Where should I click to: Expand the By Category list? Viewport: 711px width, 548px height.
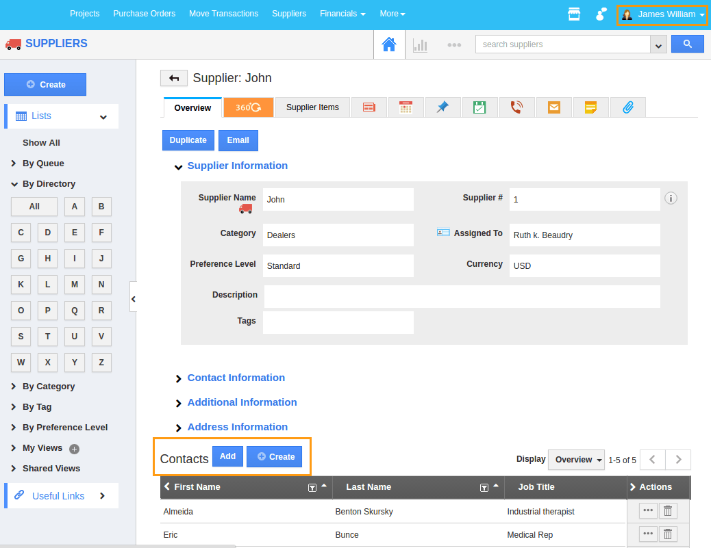14,387
